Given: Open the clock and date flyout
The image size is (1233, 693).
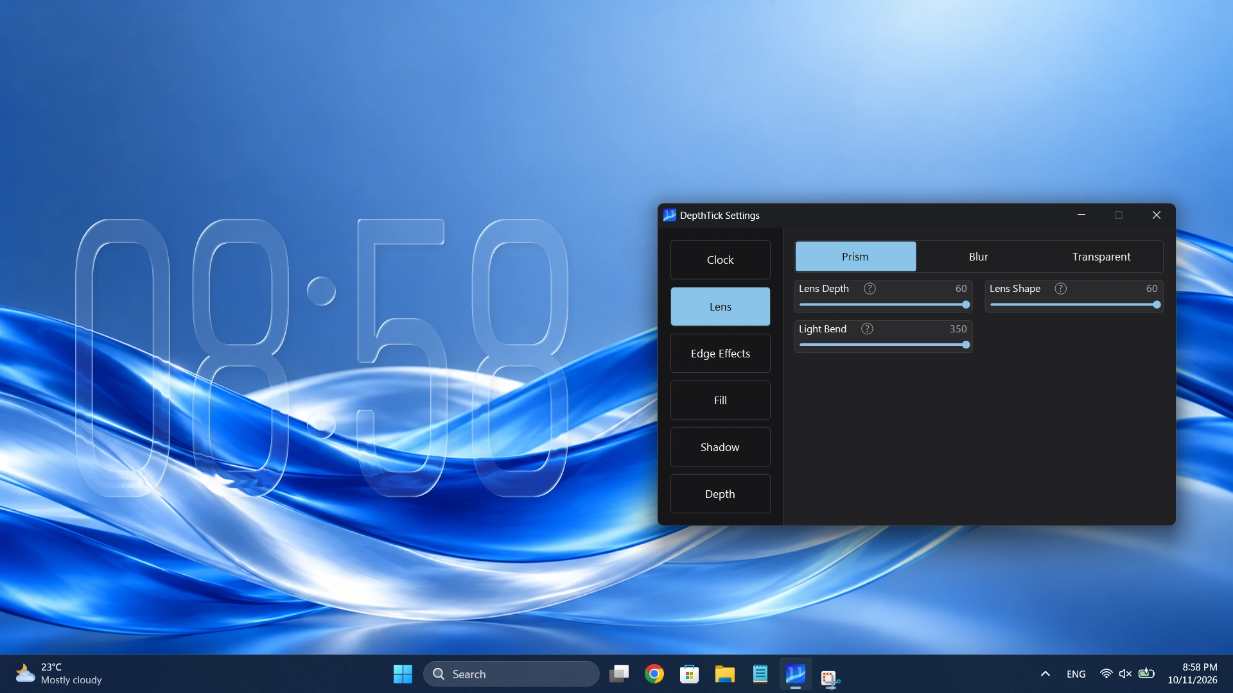Looking at the screenshot, I should tap(1192, 674).
